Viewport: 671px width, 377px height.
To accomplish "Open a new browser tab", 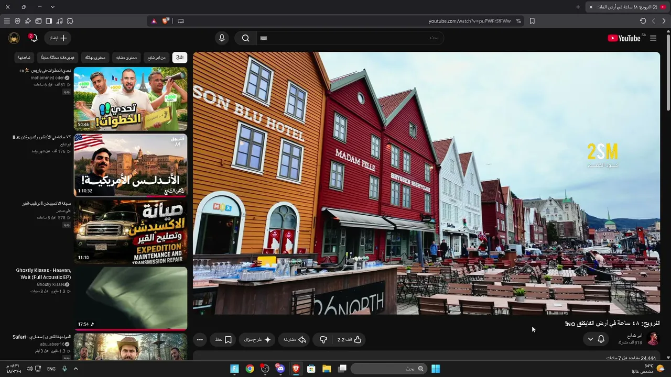I will click(x=578, y=7).
